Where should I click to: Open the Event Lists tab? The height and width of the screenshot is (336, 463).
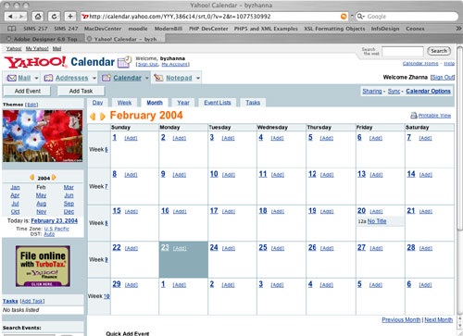pyautogui.click(x=218, y=103)
